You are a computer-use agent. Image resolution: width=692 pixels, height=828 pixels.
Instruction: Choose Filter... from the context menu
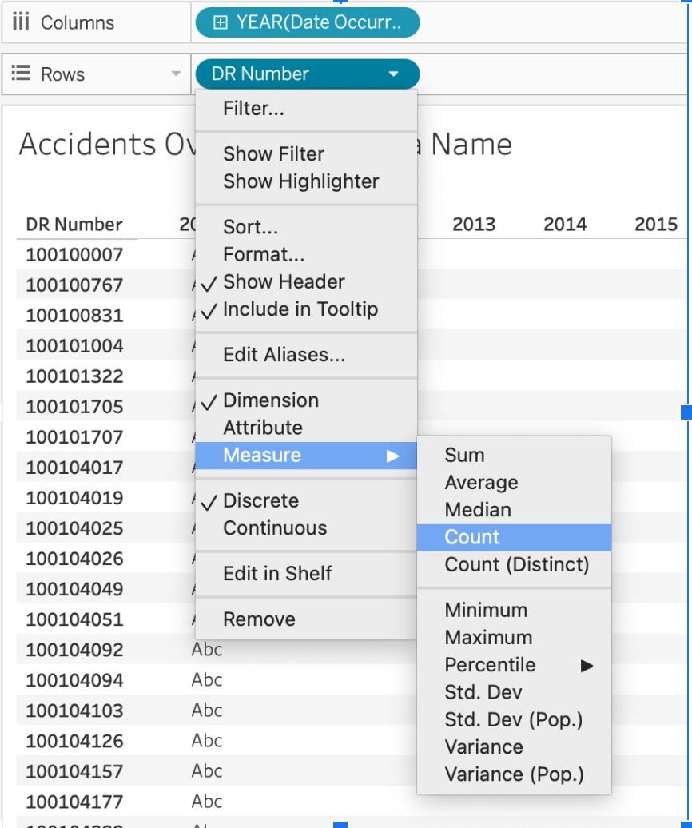pos(306,108)
